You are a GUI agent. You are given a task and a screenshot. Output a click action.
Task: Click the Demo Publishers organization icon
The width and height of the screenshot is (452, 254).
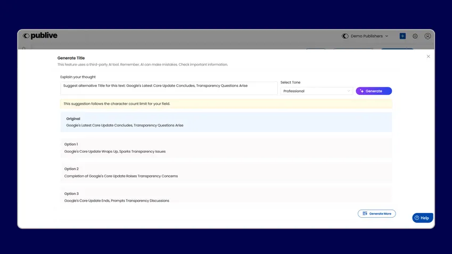click(345, 36)
